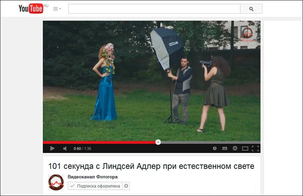Click the Фотогора watermark in video
The image size is (303, 196).
click(x=247, y=34)
